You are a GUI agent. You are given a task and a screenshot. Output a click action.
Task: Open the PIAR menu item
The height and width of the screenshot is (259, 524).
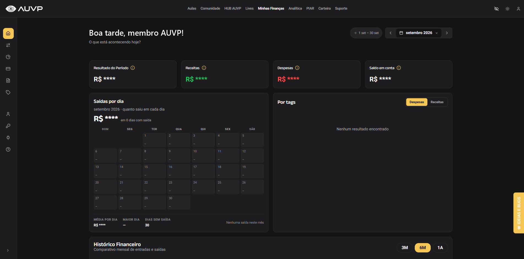(x=310, y=9)
